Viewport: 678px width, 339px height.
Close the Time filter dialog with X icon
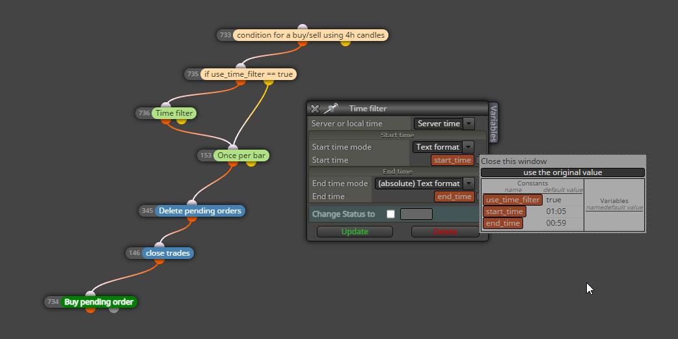(315, 109)
